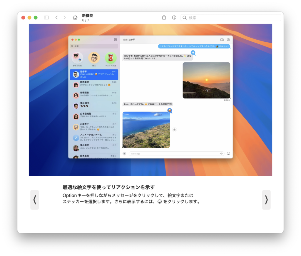301x256 pixels.
Task: Go back to the previous tip page
Action: [x=34, y=200]
